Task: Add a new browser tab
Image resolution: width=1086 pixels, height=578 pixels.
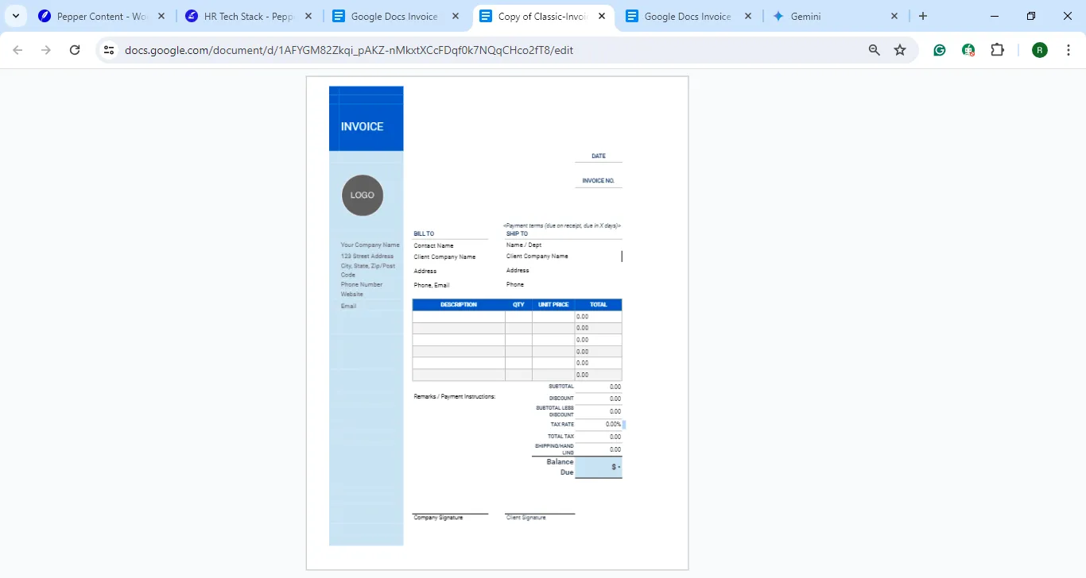Action: pos(923,16)
